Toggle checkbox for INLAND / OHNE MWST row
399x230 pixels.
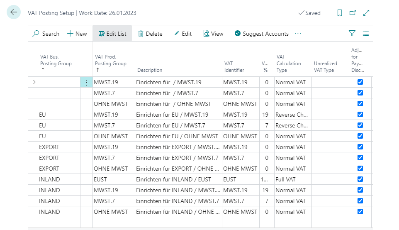point(360,211)
